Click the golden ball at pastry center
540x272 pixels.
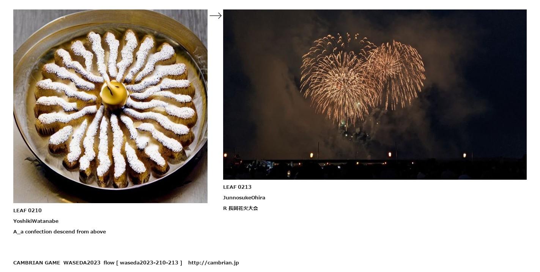point(113,93)
